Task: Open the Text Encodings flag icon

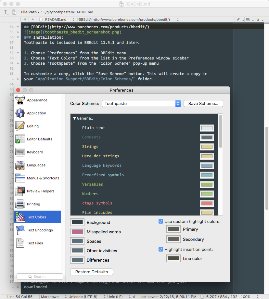Action: point(20,230)
